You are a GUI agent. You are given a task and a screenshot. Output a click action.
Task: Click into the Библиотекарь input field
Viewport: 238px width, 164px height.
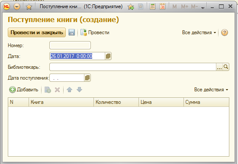[133, 67]
